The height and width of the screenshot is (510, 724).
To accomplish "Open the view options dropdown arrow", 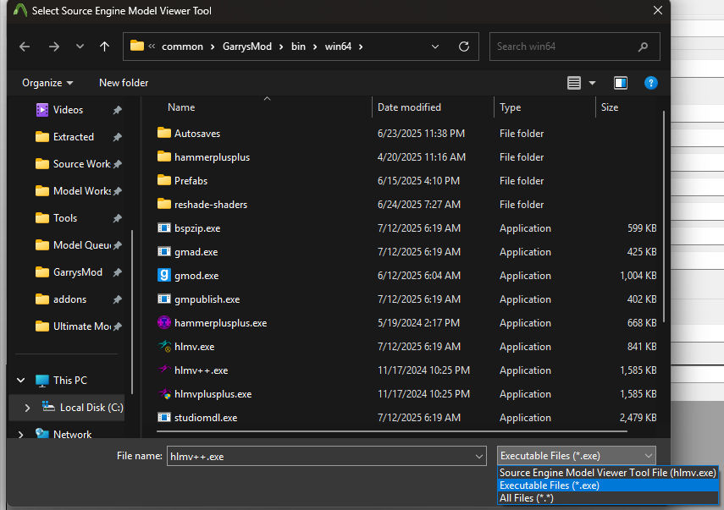I will [593, 83].
